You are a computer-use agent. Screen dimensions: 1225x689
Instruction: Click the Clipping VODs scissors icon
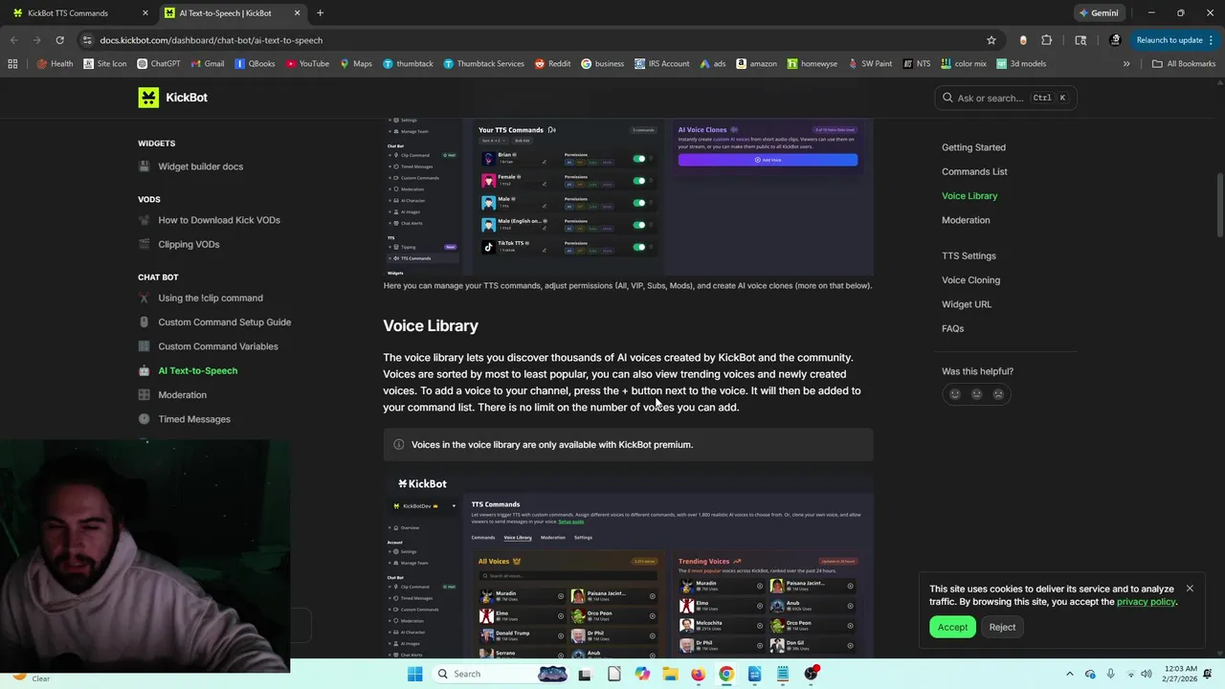tap(144, 244)
